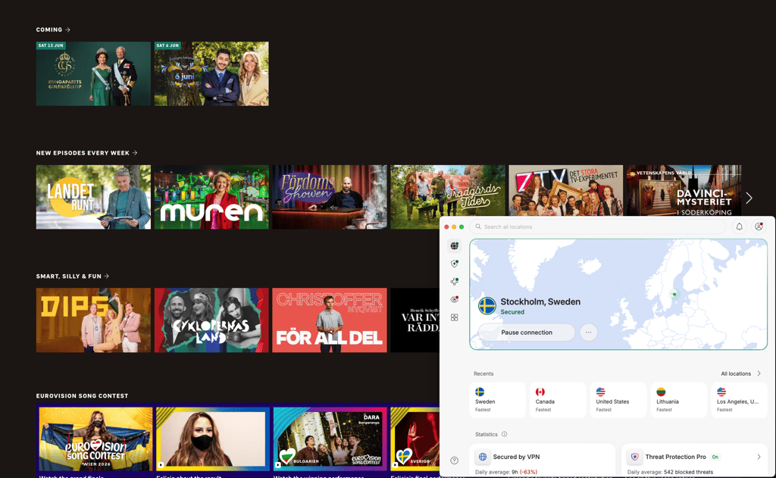Open Threat Protection shield icon in NordVPN sidebar
776x478 pixels.
pos(455,264)
